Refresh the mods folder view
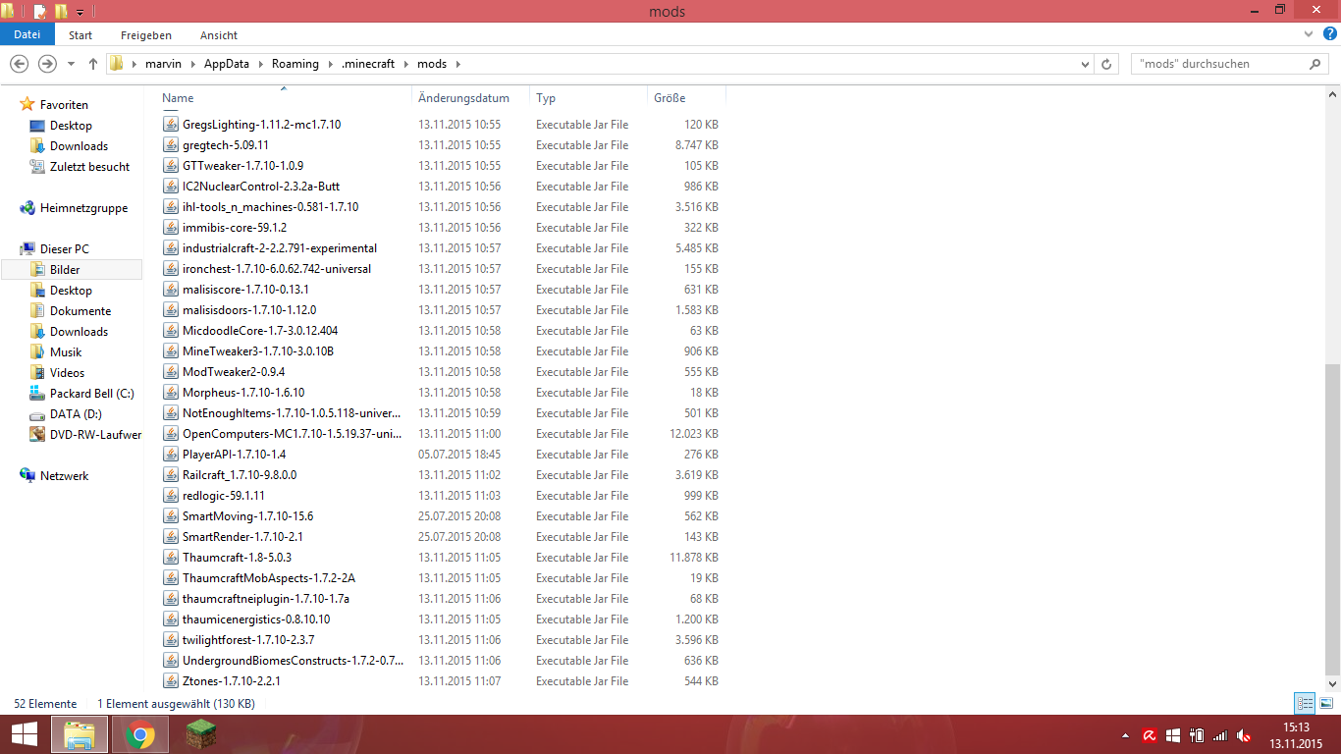Viewport: 1341px width, 754px height. tap(1107, 64)
